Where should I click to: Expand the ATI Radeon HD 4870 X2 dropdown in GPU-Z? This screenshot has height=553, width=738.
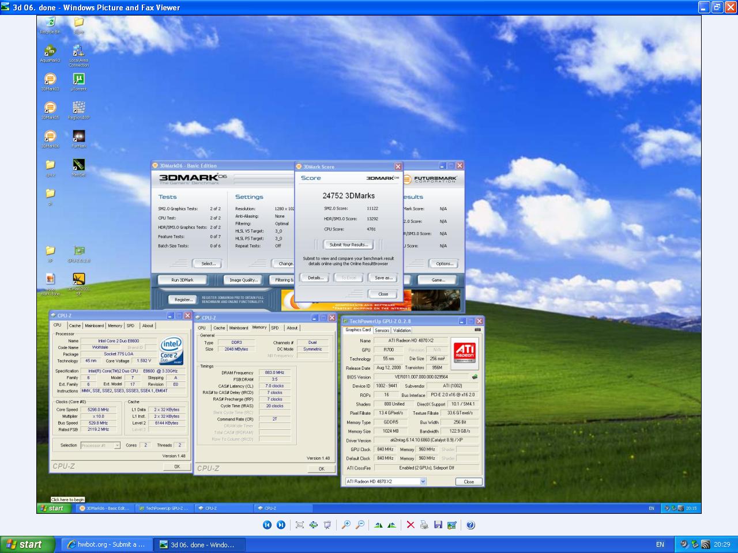(423, 482)
